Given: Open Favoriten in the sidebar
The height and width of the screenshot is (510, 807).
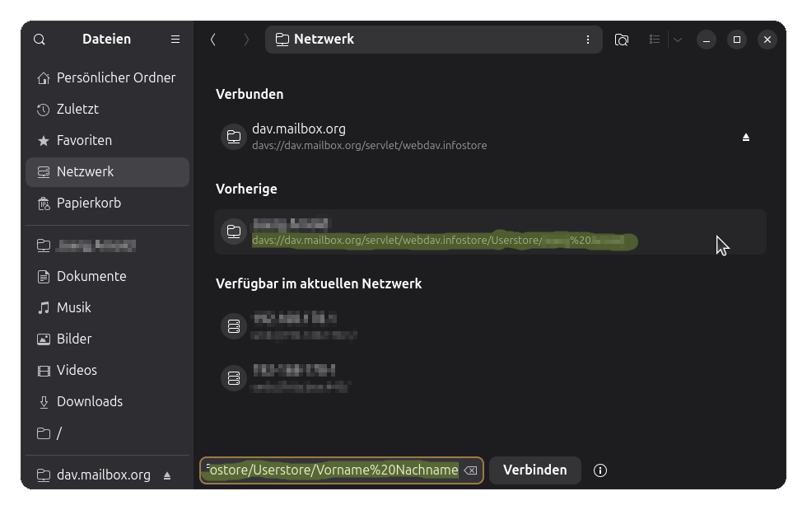Looking at the screenshot, I should pyautogui.click(x=84, y=140).
